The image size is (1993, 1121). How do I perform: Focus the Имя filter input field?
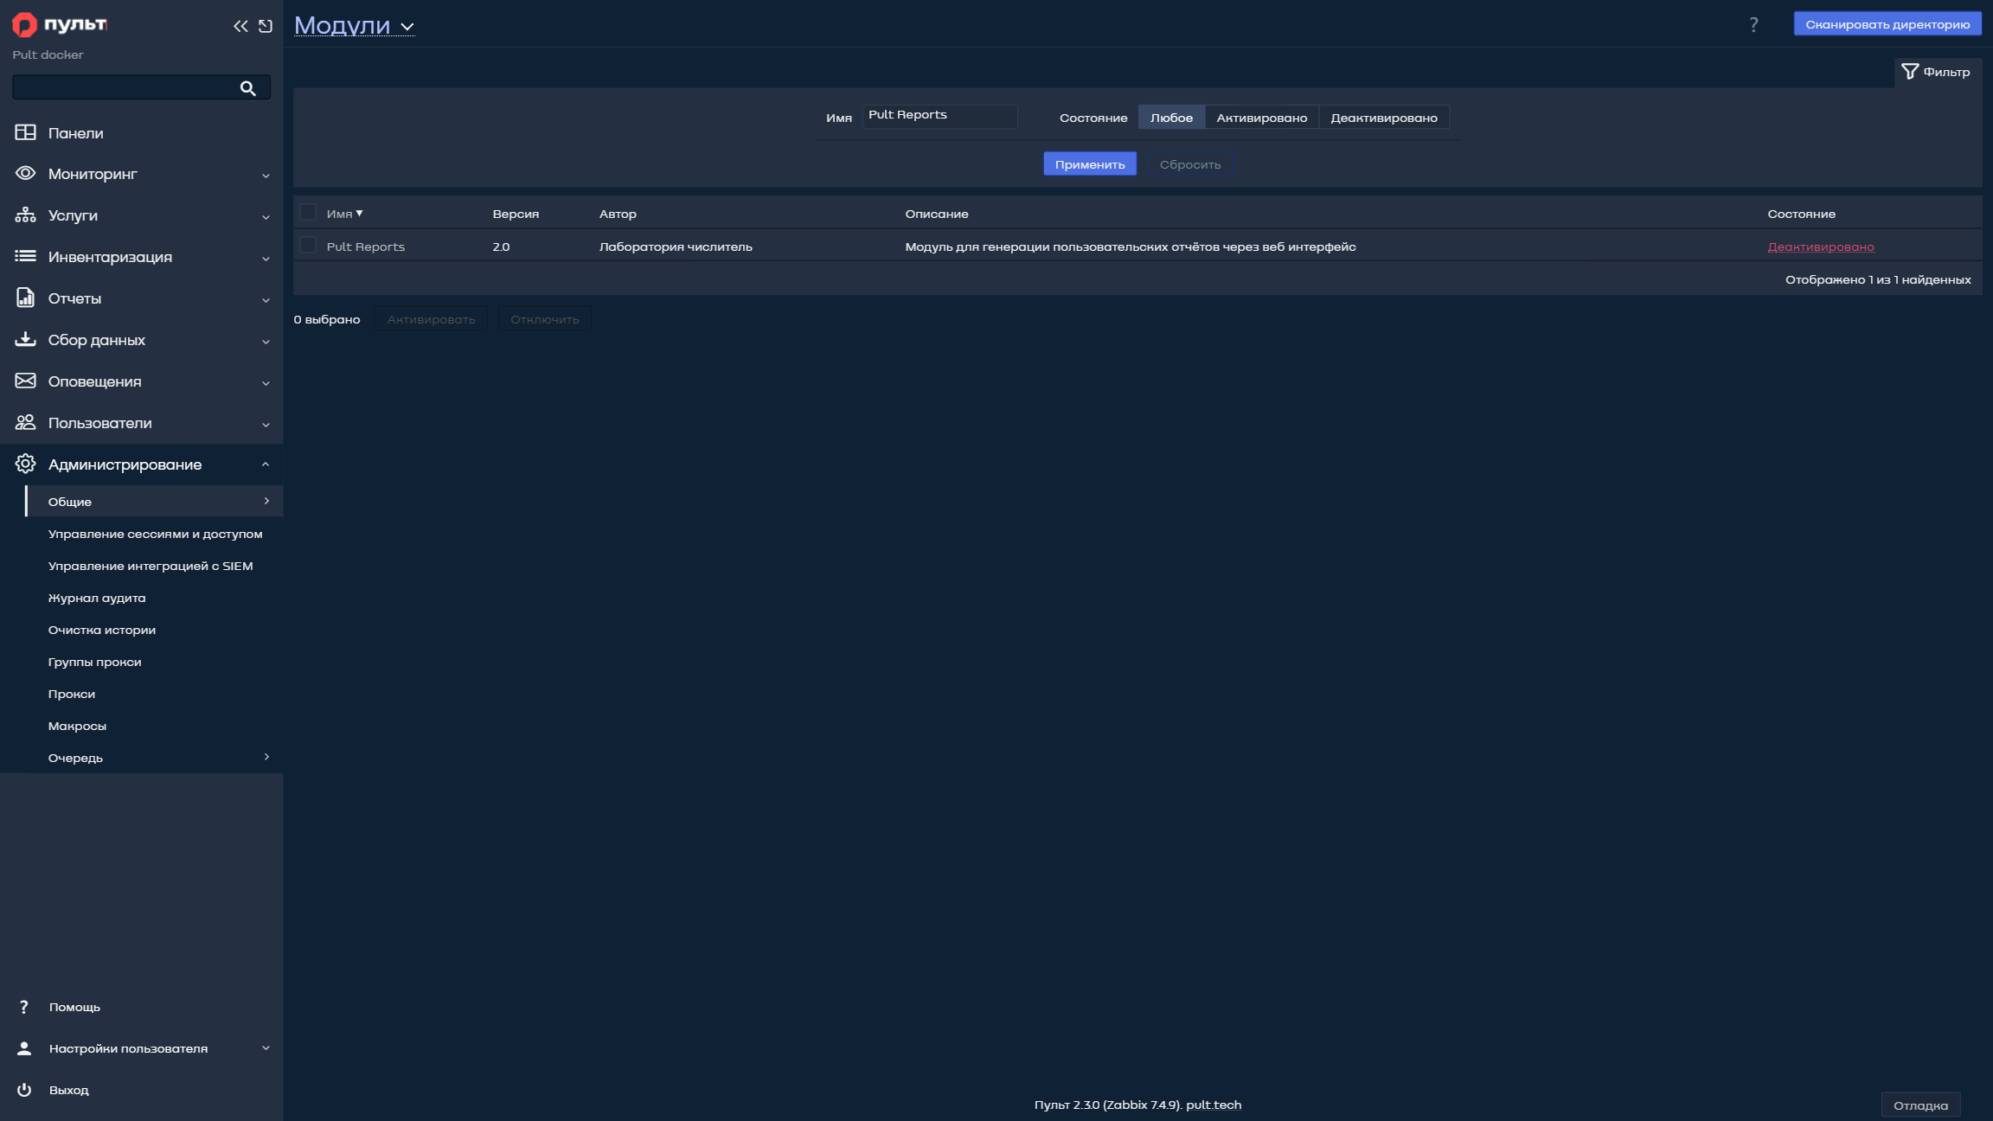[939, 117]
